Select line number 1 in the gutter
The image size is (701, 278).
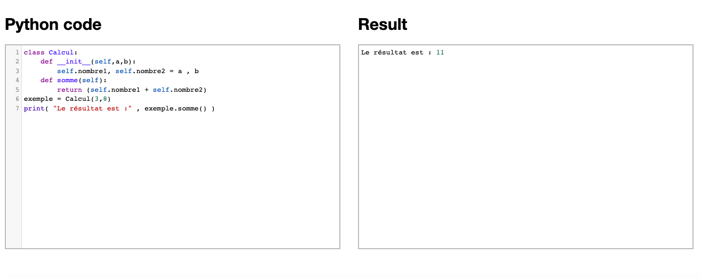tap(18, 52)
